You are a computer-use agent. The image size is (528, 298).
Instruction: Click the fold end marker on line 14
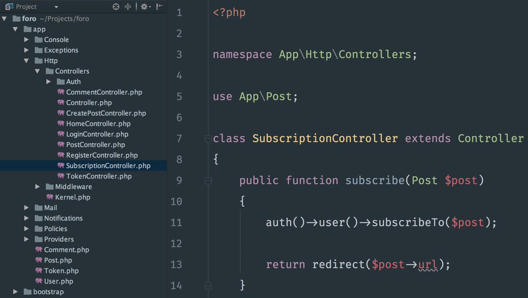click(208, 285)
